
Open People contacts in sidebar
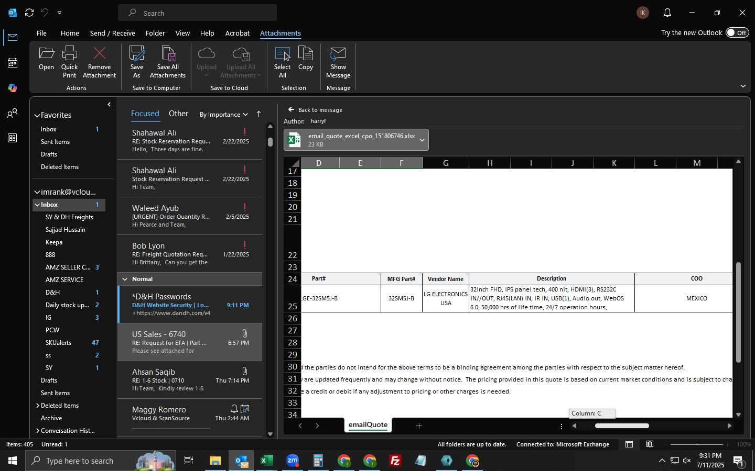[13, 113]
